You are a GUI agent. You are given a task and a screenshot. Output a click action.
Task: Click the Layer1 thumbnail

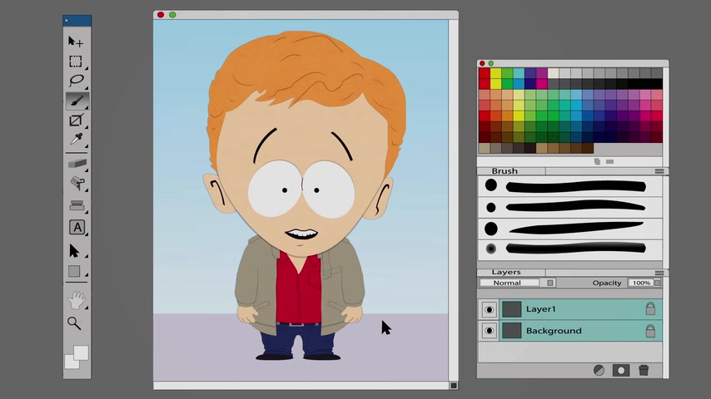pos(511,309)
